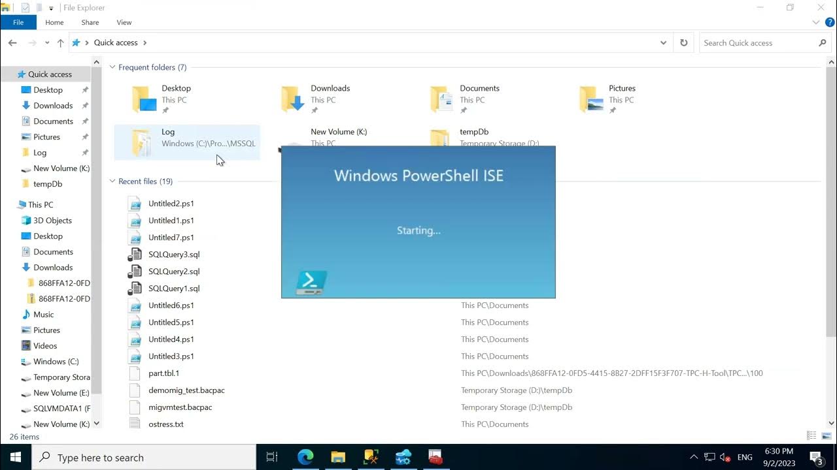Open Task View on the taskbar
This screenshot has width=837, height=470.
click(272, 457)
